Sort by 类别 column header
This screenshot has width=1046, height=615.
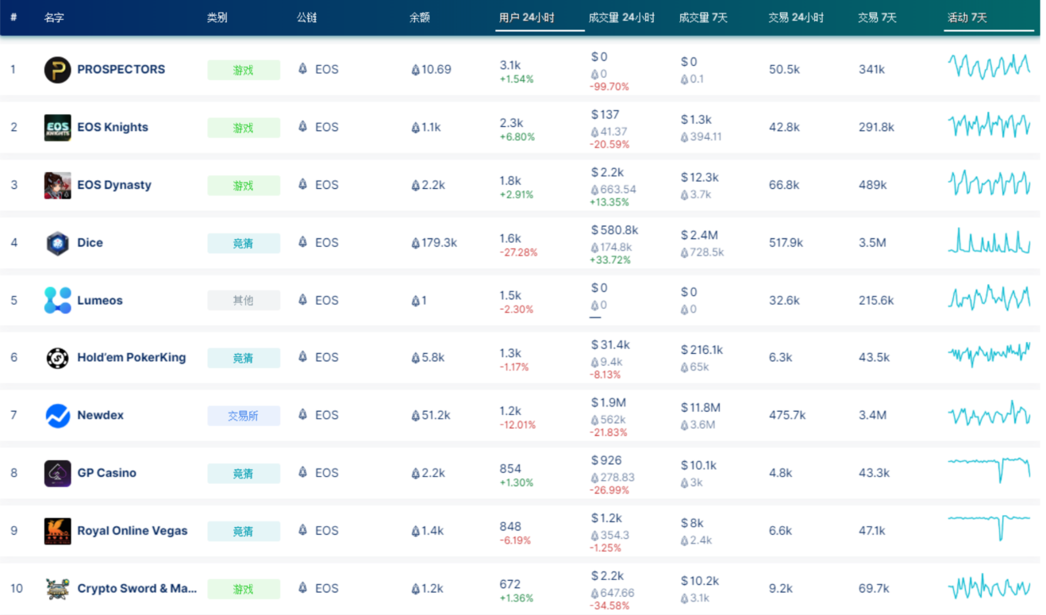coord(217,17)
